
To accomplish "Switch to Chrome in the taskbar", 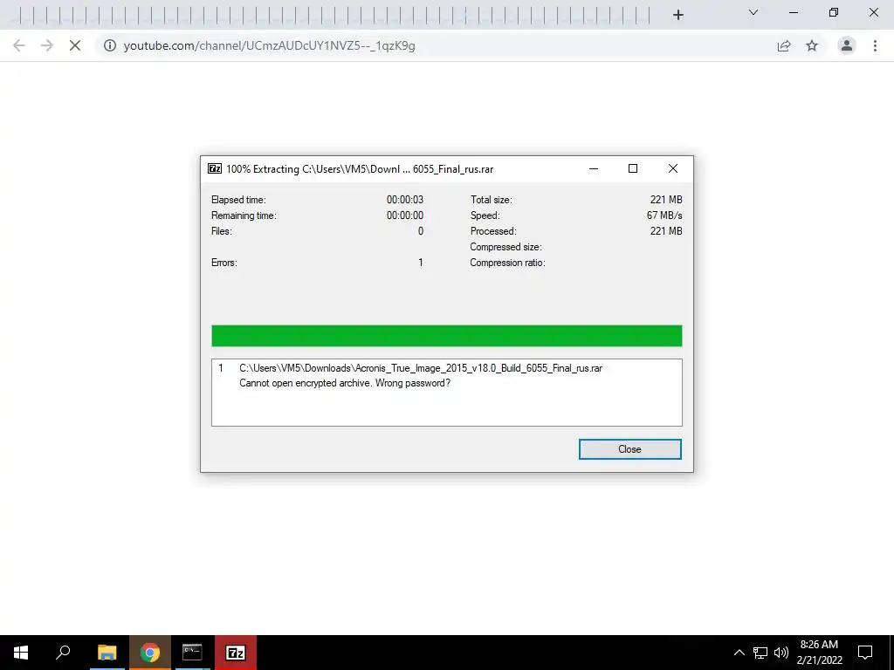I will [150, 653].
